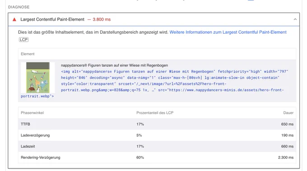
Task: Click the '660 ms' duration cell
Action: tap(287, 146)
